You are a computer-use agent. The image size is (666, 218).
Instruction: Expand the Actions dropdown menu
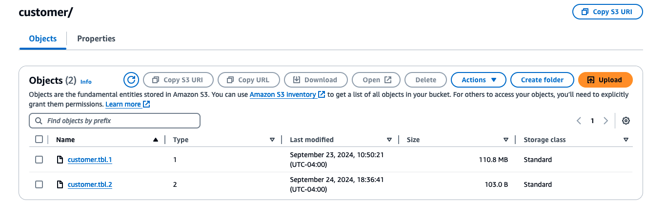point(479,80)
